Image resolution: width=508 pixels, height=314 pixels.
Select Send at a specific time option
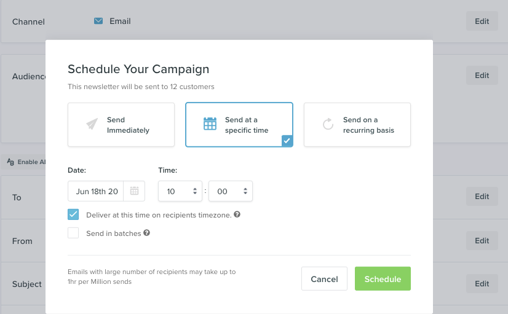(239, 125)
